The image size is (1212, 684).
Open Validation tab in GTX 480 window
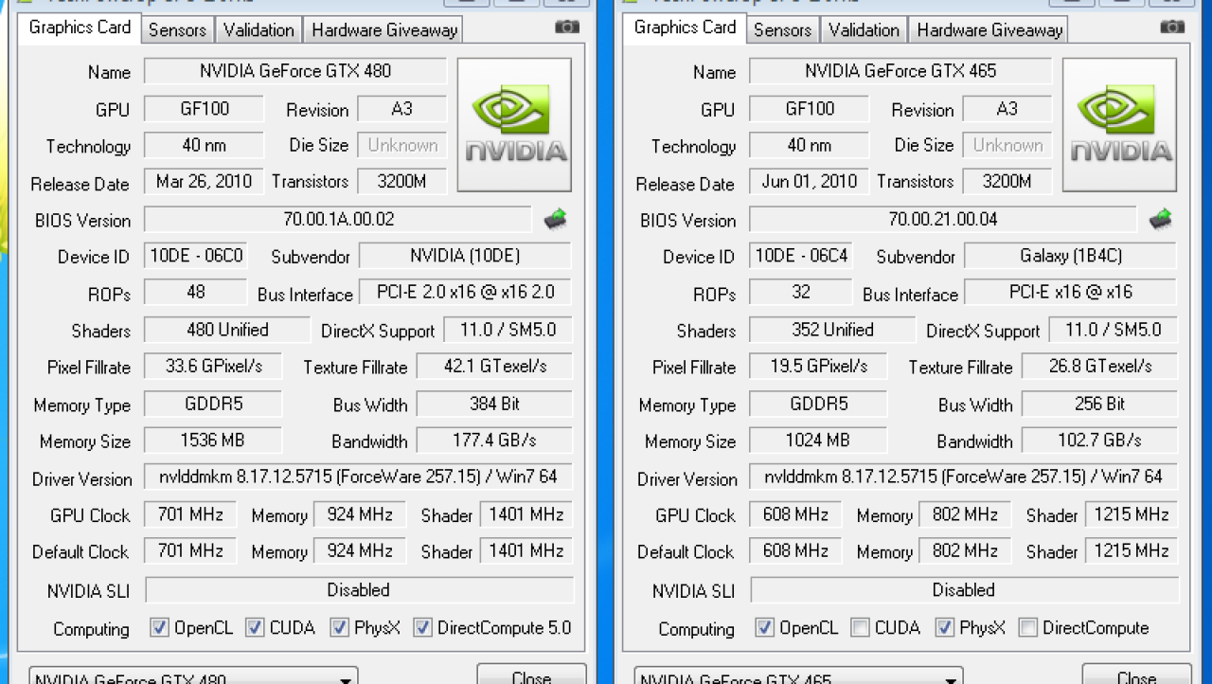coord(258,29)
